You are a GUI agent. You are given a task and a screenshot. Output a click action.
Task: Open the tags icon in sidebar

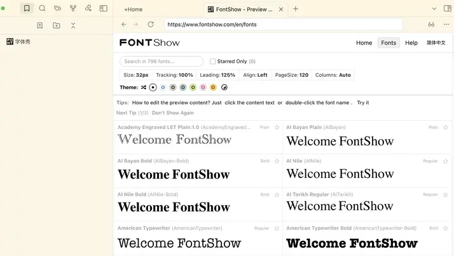click(x=58, y=9)
